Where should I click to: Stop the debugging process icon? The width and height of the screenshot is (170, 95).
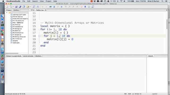[54, 7]
